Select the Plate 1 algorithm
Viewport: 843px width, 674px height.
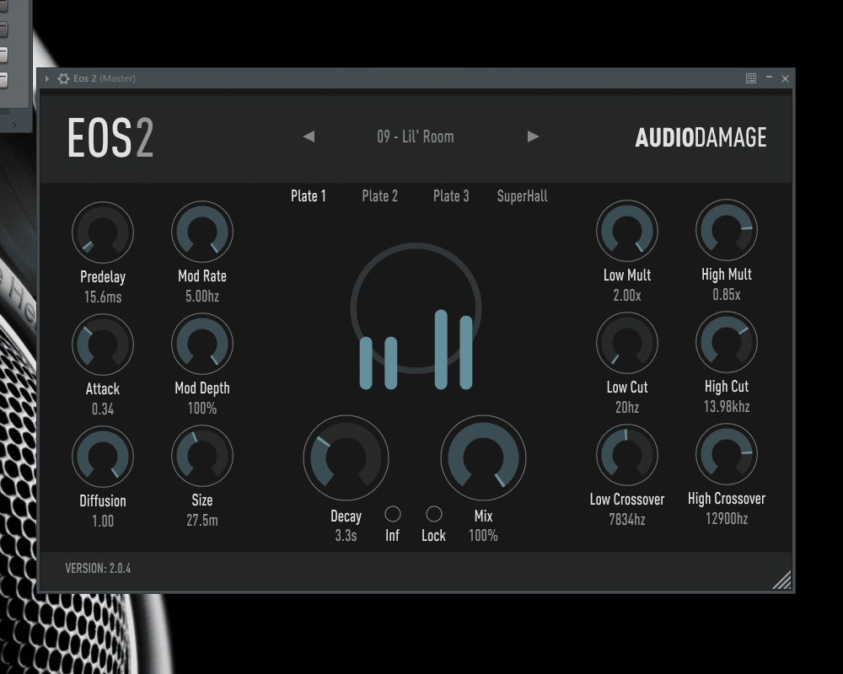(308, 196)
